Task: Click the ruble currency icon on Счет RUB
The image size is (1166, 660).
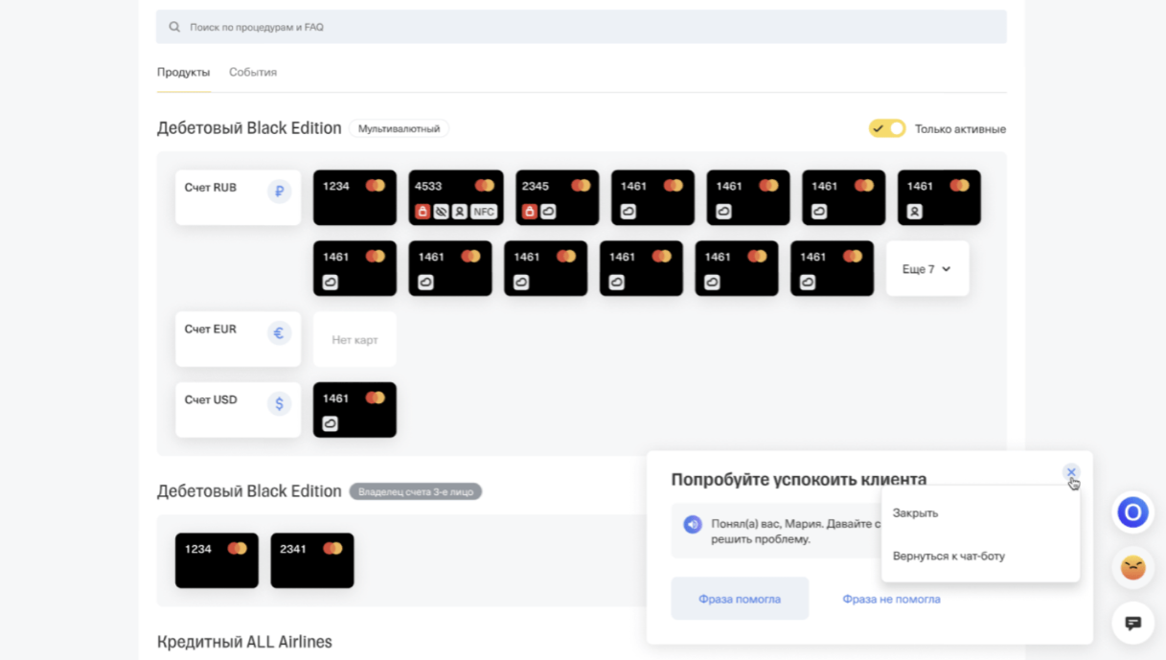Action: coord(279,191)
